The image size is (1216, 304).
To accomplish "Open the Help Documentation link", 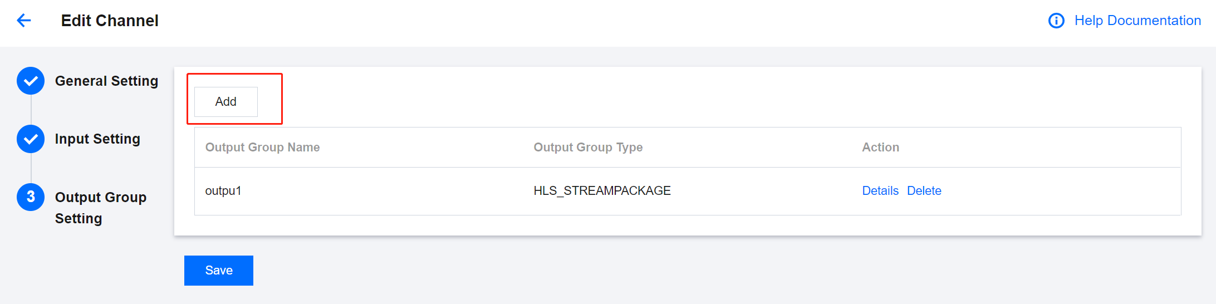I will click(x=1137, y=21).
